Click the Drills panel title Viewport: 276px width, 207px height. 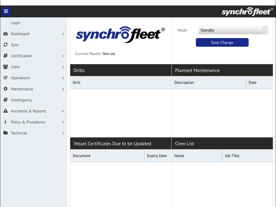click(x=79, y=70)
